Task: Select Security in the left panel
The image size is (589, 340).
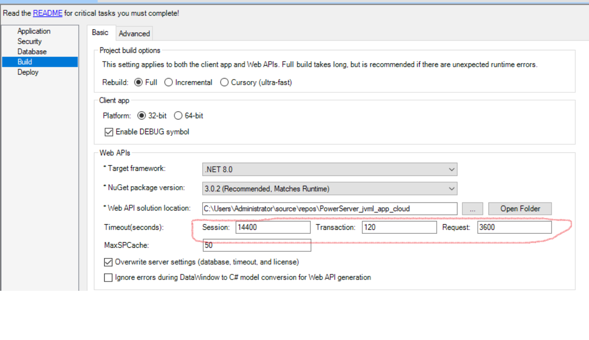Action: tap(29, 42)
